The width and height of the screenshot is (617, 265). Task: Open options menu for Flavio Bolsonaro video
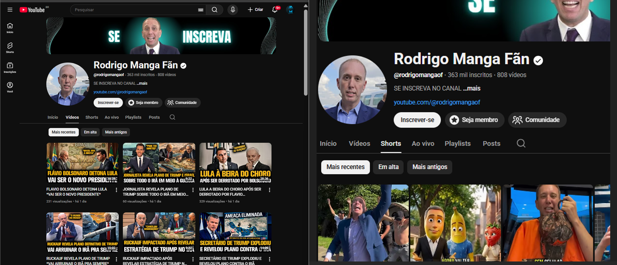coord(116,190)
